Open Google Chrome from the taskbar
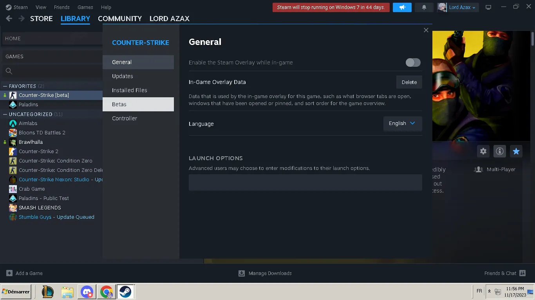This screenshot has height=300, width=535. pyautogui.click(x=106, y=292)
